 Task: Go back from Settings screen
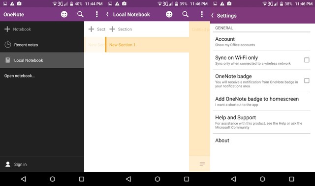[212, 15]
